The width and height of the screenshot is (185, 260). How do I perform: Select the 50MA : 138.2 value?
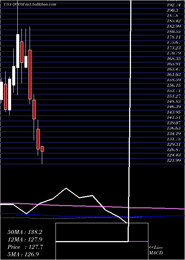point(25,232)
